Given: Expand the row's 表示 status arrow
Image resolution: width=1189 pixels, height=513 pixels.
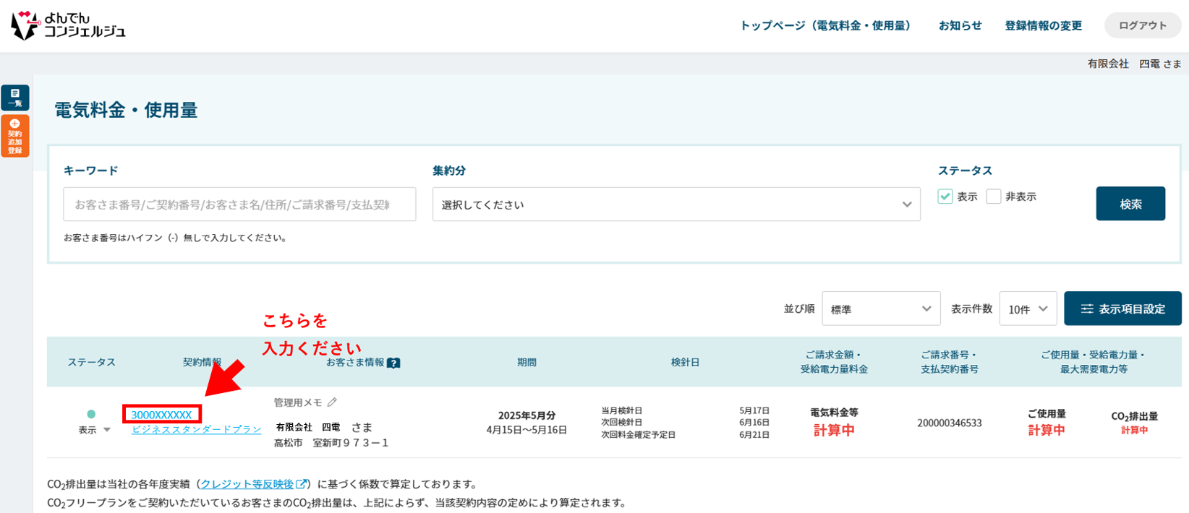Looking at the screenshot, I should click(x=107, y=430).
